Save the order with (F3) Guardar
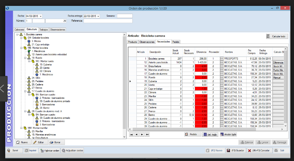 [x=235, y=151]
